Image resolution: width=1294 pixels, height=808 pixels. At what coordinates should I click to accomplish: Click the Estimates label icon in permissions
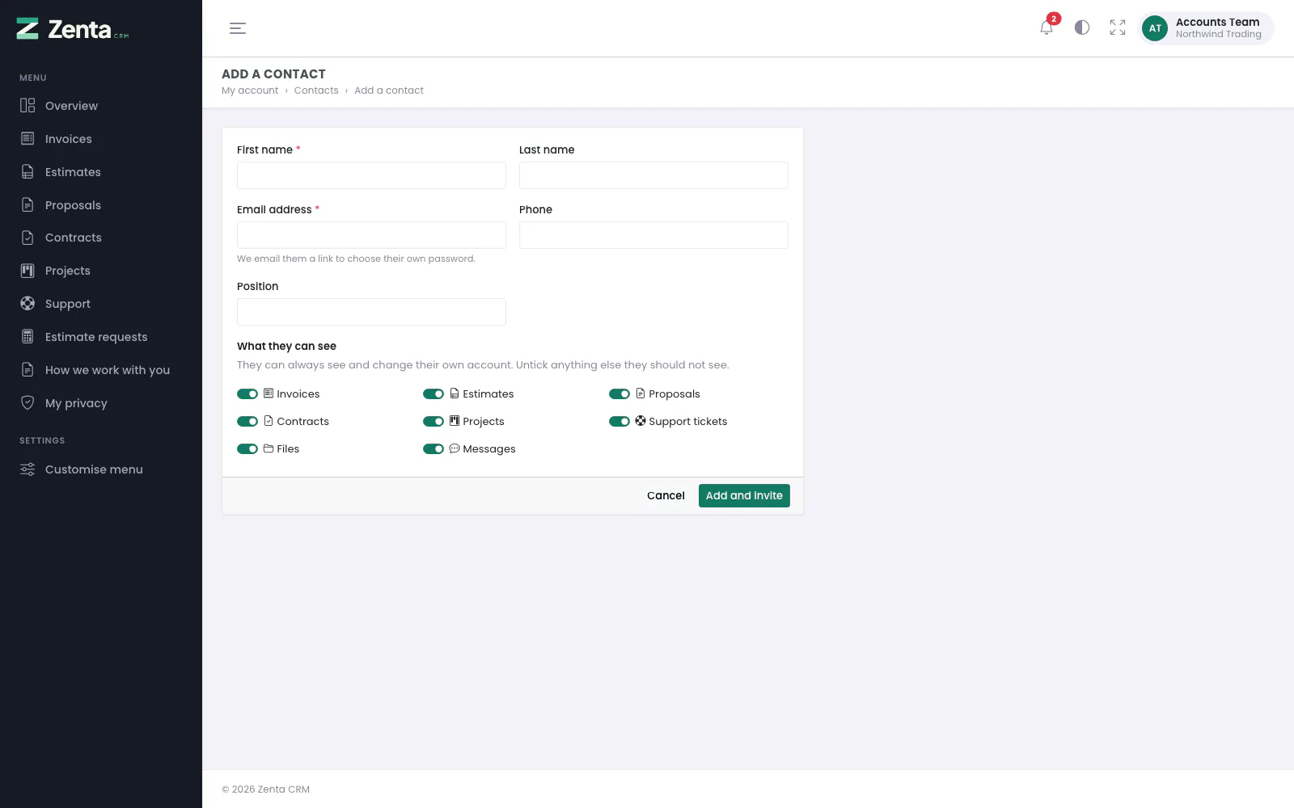tap(455, 393)
